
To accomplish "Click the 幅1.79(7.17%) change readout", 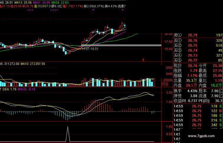I will (x=73, y=6).
